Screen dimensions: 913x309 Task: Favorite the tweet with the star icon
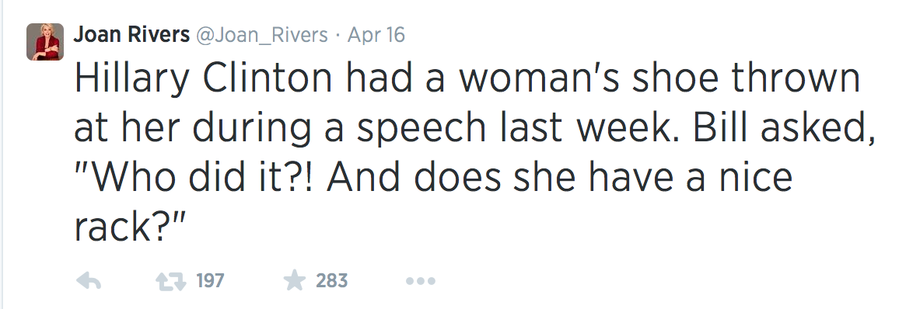(x=294, y=281)
